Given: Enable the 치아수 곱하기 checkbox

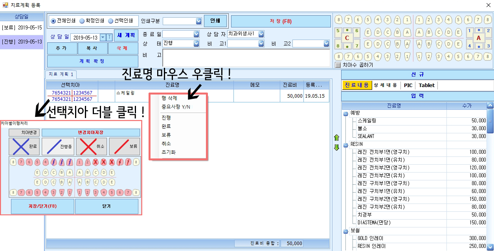Looking at the screenshot, I should 338,65.
